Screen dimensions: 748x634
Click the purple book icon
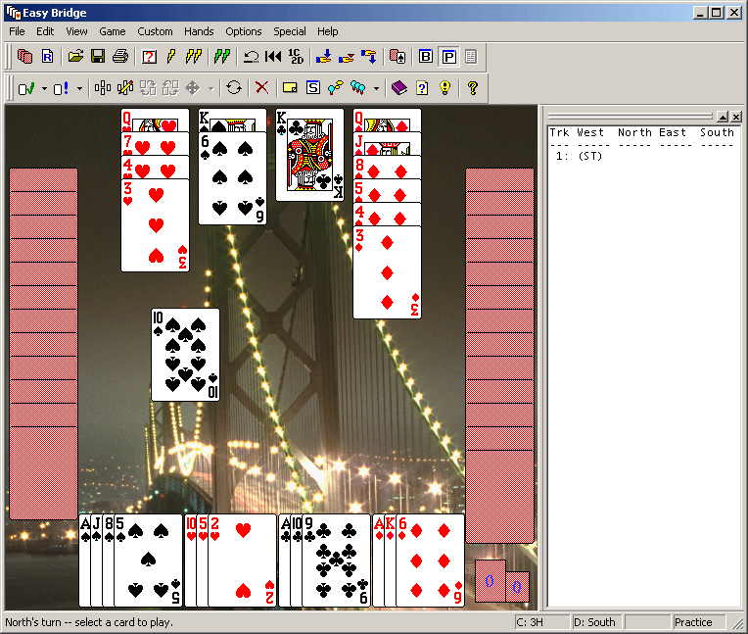[398, 88]
